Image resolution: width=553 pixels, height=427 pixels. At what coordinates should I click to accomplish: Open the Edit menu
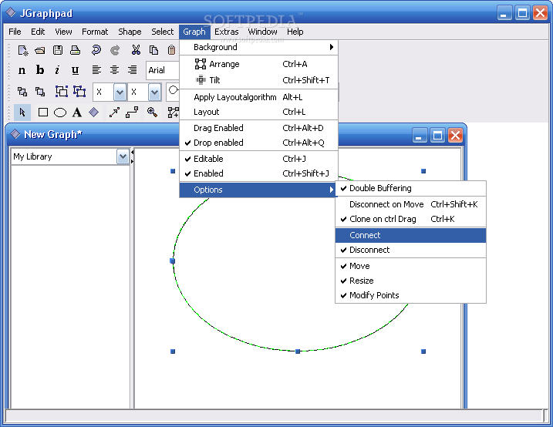[x=38, y=32]
